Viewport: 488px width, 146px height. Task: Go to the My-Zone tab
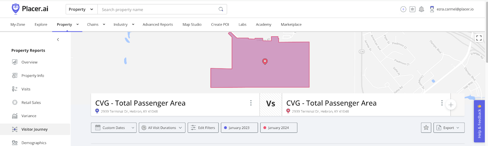point(18,24)
